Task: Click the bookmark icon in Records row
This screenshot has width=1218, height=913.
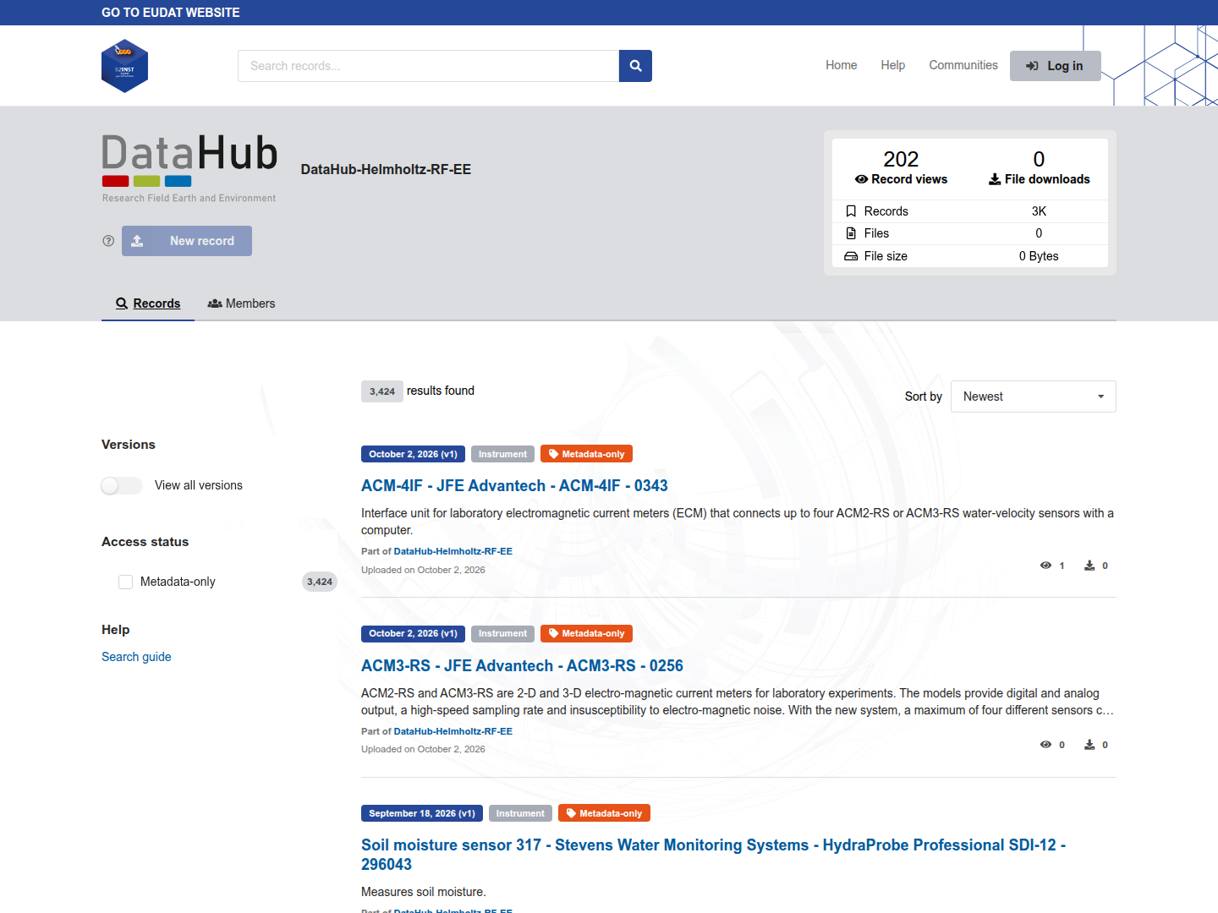Action: point(851,211)
